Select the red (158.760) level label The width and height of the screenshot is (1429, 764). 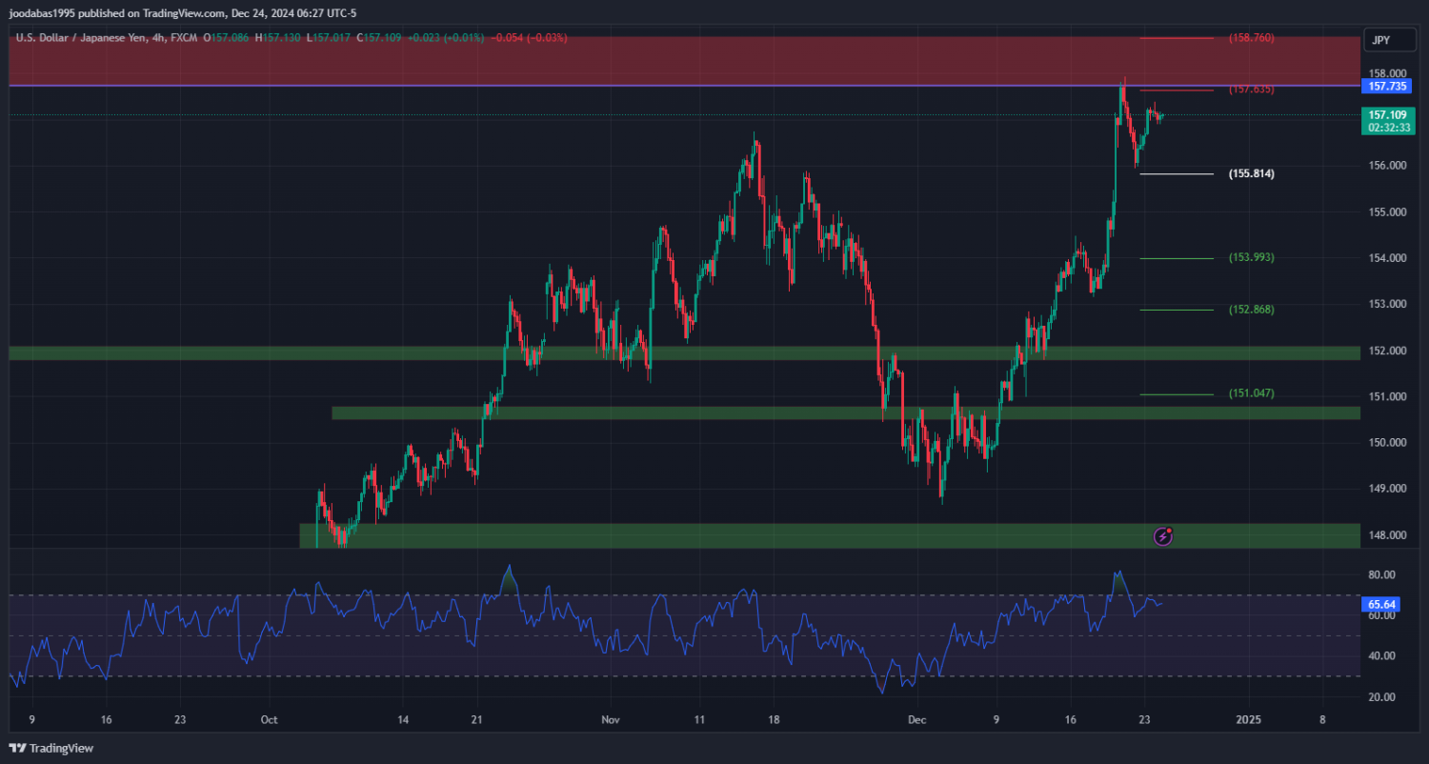click(x=1251, y=38)
